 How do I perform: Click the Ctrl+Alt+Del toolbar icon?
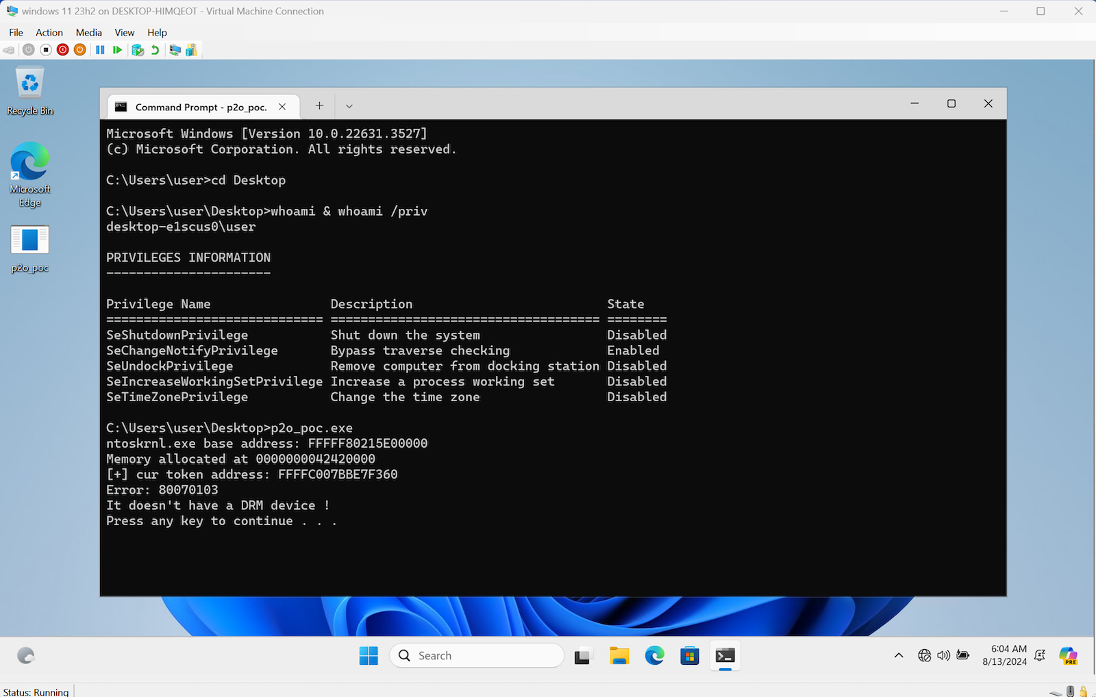(x=9, y=50)
